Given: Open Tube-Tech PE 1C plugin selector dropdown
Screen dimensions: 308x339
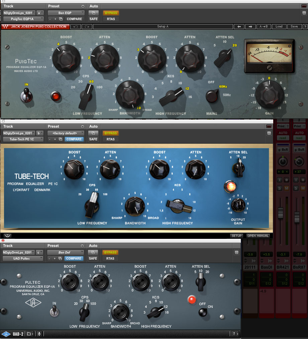Looking at the screenshot, I should pos(23,139).
